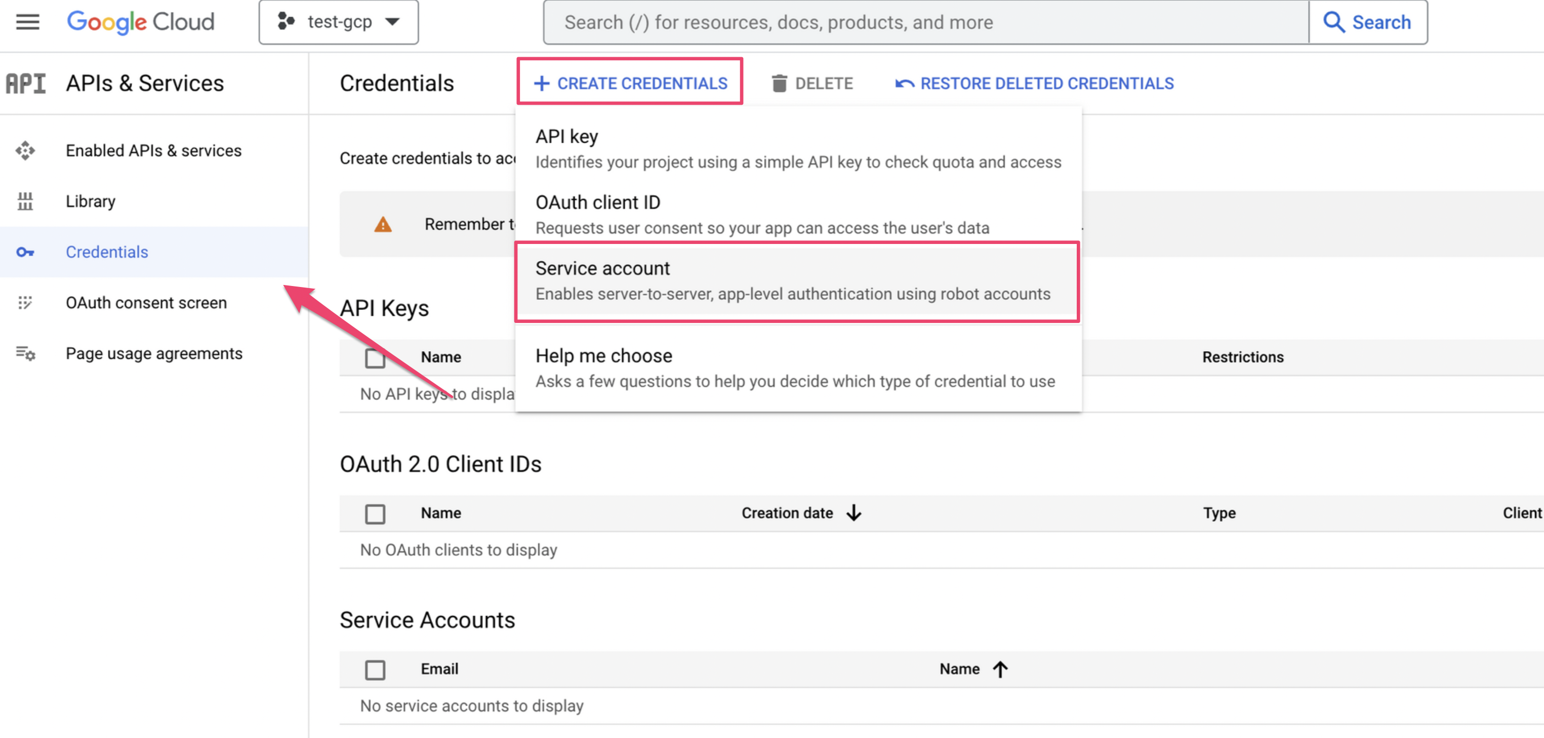Select the API key menu option
The image size is (1544, 738).
tap(798, 149)
